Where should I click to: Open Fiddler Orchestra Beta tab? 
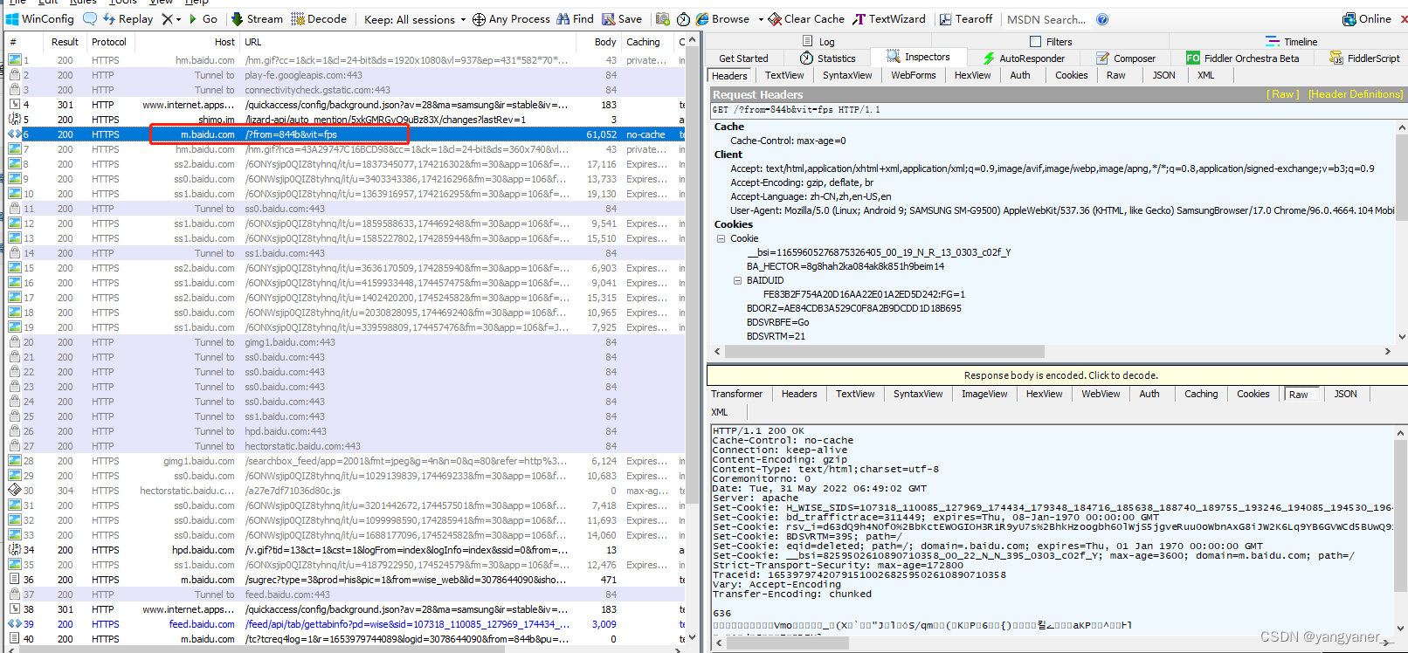1242,58
